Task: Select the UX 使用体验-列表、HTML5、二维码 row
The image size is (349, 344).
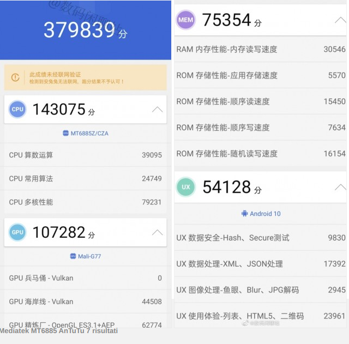Action: click(x=261, y=316)
